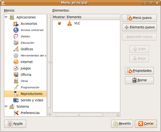Screen dimensions: 161x132
Task: Collapse the Aplicaciones tree node
Action: 6,17
